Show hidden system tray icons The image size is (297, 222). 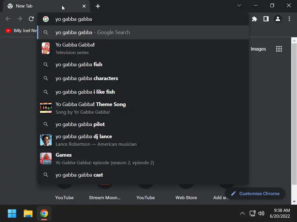click(x=242, y=214)
